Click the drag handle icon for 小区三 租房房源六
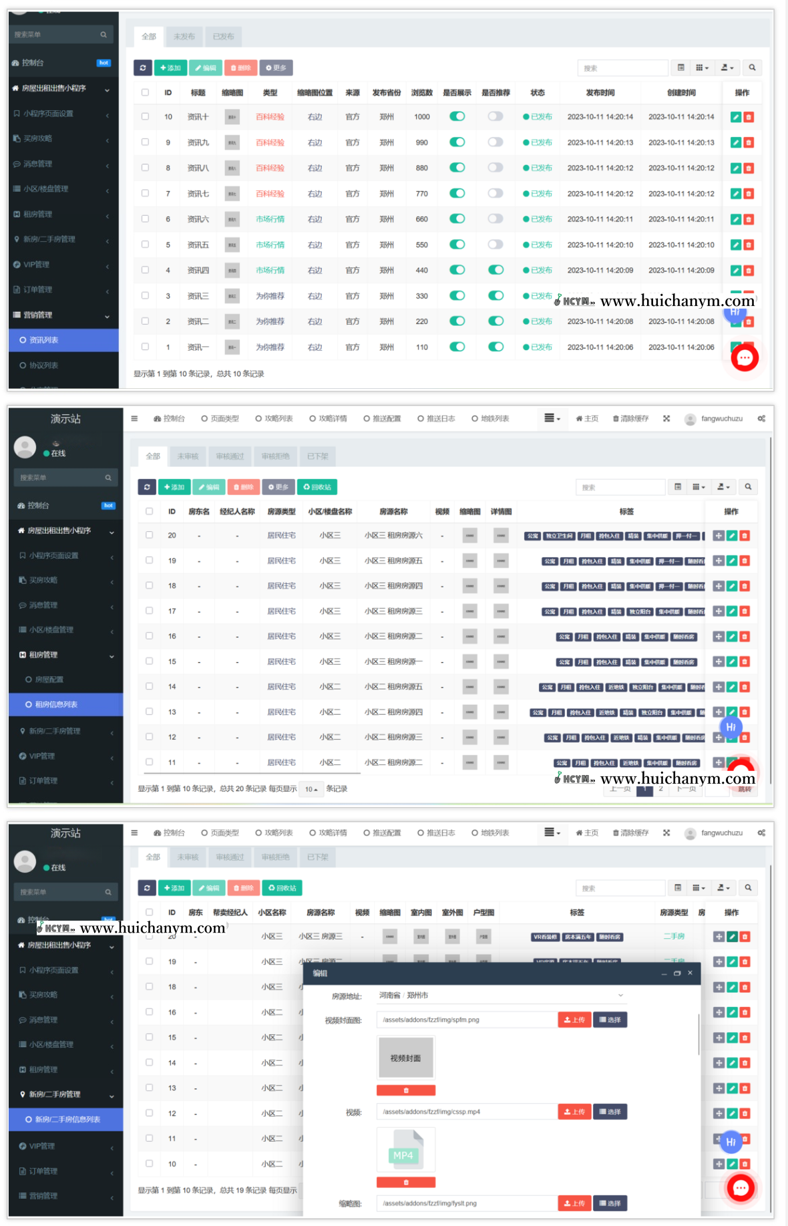Image resolution: width=788 pixels, height=1226 pixels. (x=719, y=536)
